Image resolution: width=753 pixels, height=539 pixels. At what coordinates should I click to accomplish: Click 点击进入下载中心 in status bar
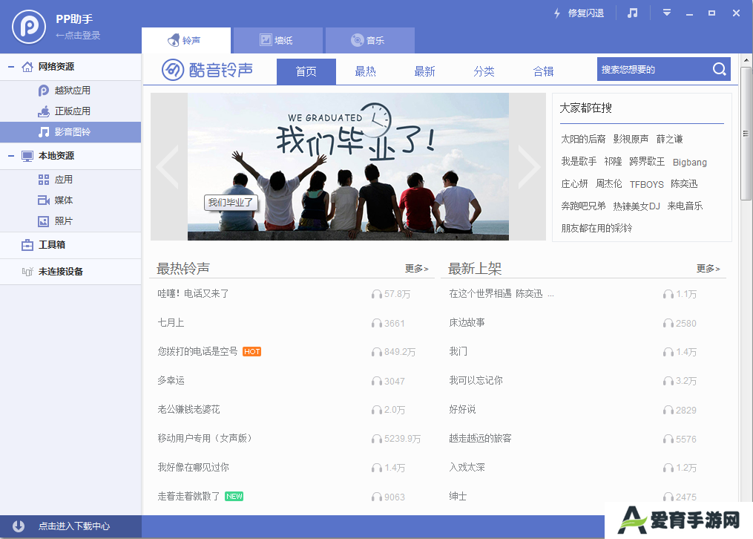pos(74,526)
